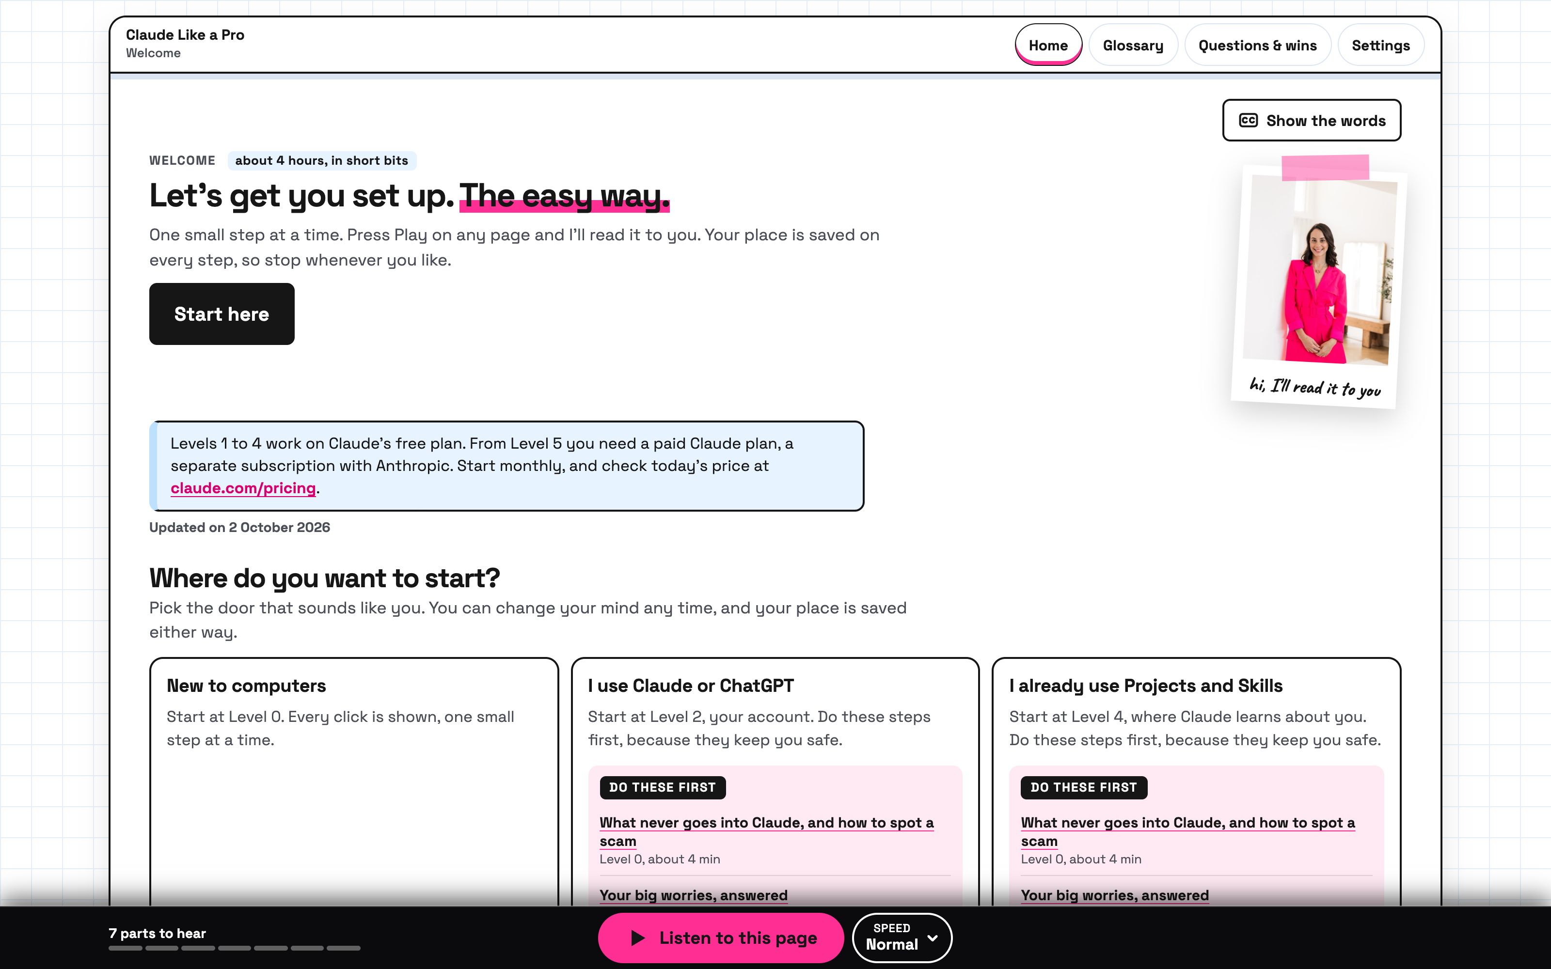Click the Welcome subtitle under the app title

153,53
